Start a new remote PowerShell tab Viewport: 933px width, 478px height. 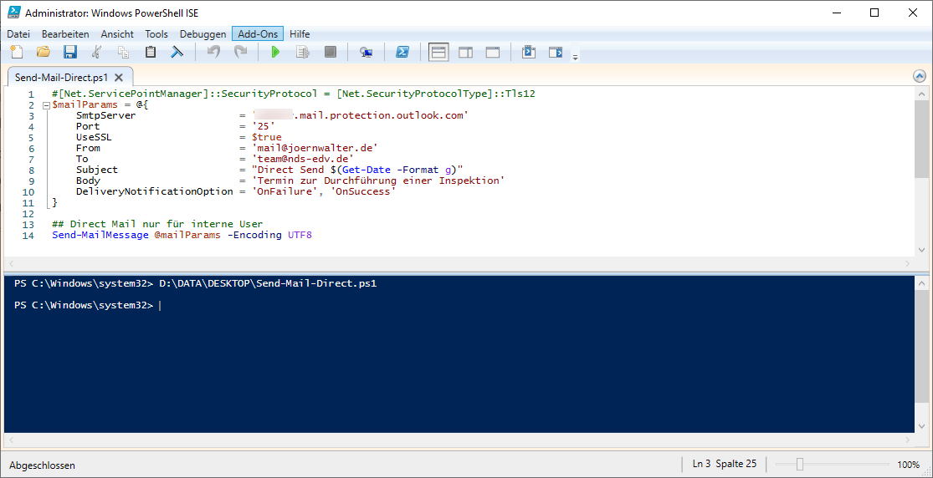click(x=366, y=53)
